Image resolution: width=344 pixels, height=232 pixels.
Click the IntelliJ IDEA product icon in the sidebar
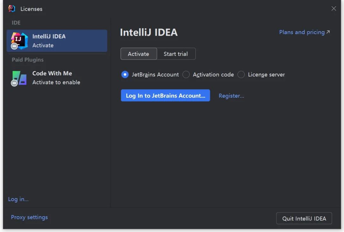[20, 40]
